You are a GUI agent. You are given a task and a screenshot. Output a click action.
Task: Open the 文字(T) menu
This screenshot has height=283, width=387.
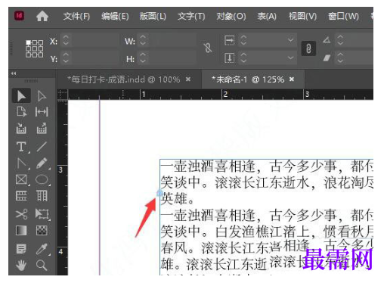191,17
